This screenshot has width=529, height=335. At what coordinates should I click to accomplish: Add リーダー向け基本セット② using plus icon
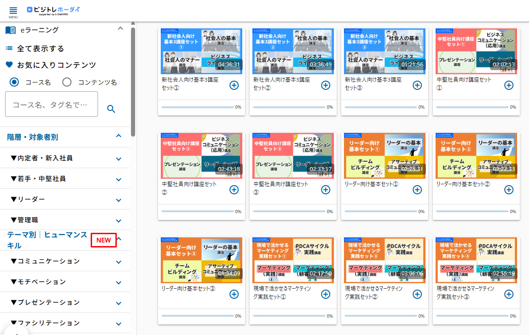[508, 190]
